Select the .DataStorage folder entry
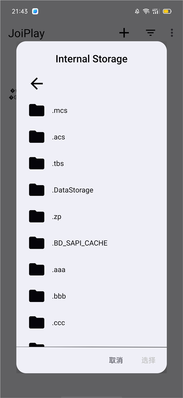The width and height of the screenshot is (183, 398). click(91, 190)
